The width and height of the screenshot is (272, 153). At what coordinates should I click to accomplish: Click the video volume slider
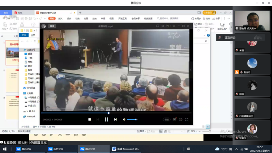[x=132, y=120]
